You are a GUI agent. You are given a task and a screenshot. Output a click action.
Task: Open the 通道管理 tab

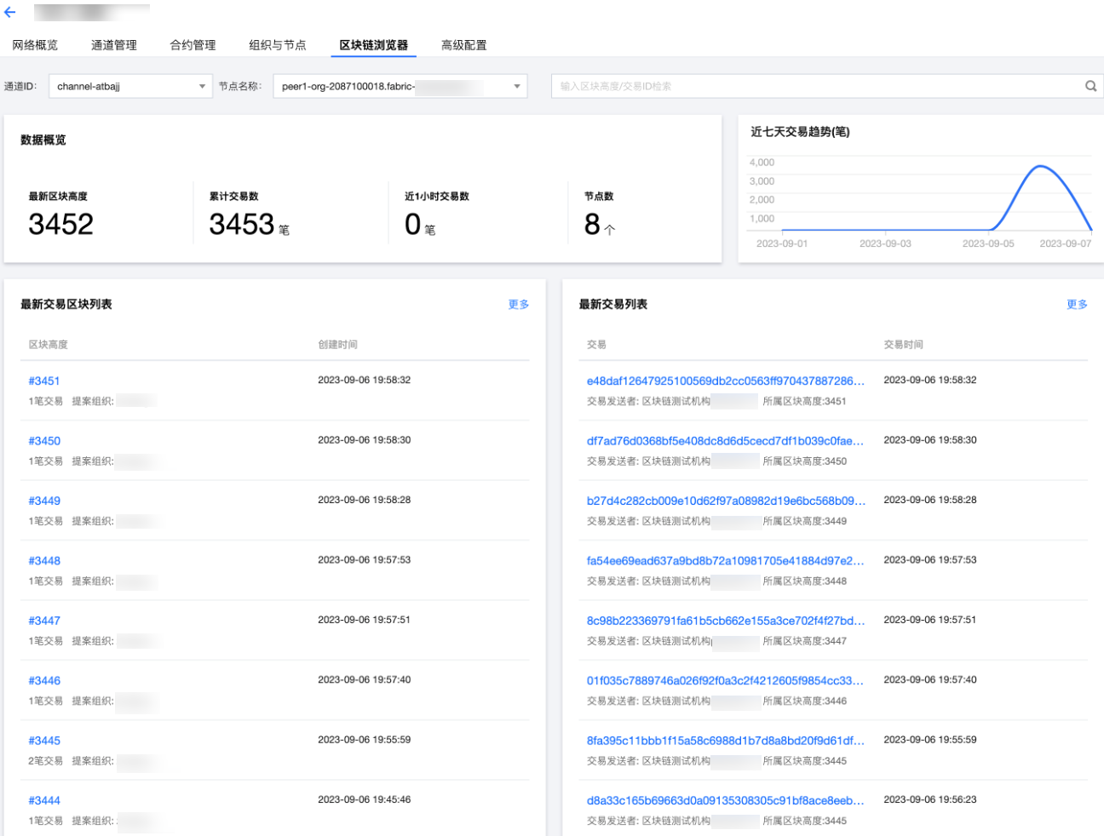[114, 45]
